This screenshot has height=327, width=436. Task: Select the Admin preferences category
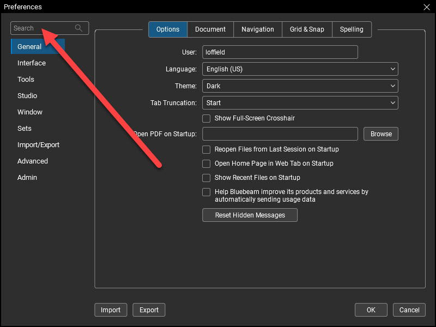[x=27, y=178]
